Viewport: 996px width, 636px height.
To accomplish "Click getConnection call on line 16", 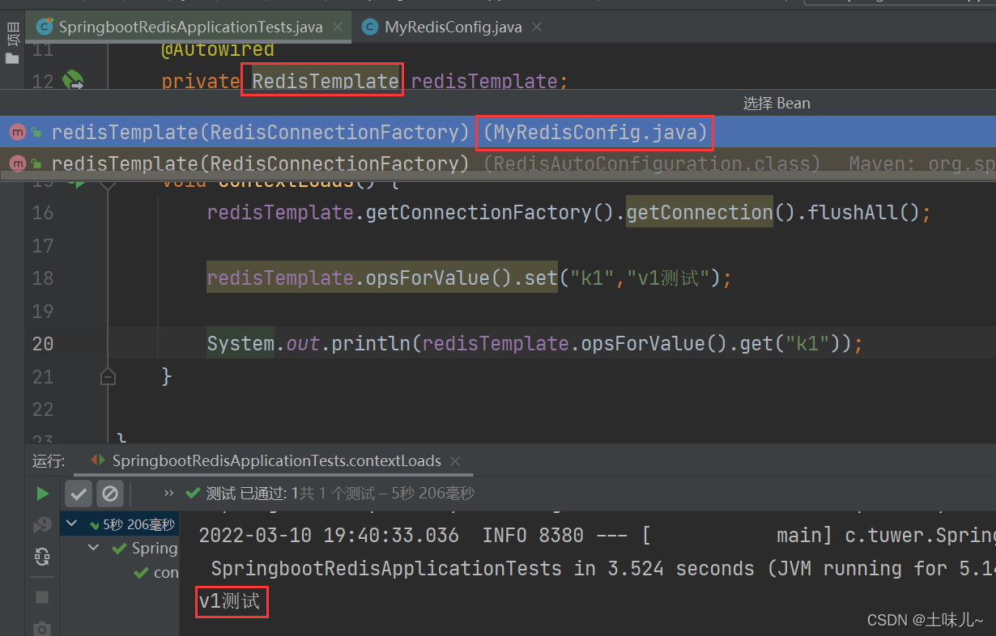I will pos(700,212).
